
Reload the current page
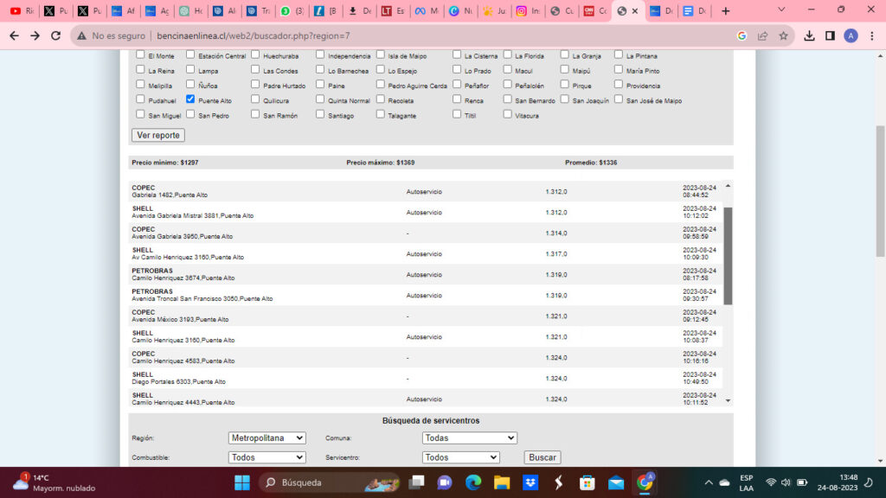click(56, 35)
